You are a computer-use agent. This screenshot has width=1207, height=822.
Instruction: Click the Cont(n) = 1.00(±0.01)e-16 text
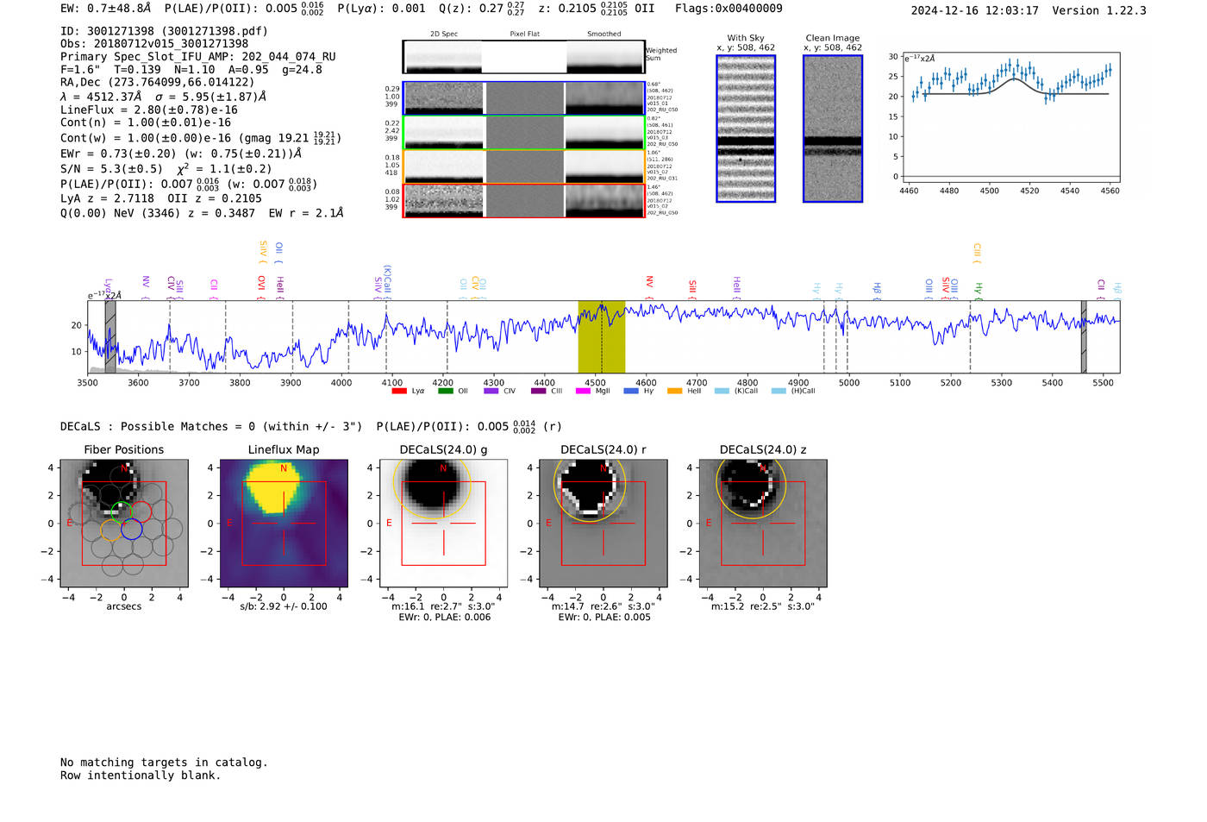coord(146,122)
